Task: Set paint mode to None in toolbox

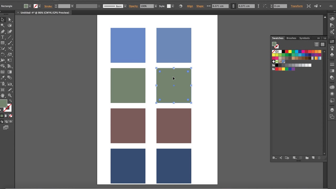Action: (11, 116)
